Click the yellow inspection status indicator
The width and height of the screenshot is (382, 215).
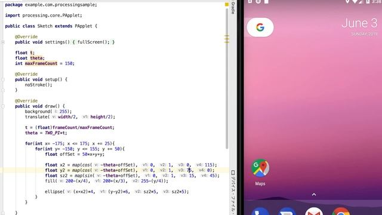(x=227, y=4)
